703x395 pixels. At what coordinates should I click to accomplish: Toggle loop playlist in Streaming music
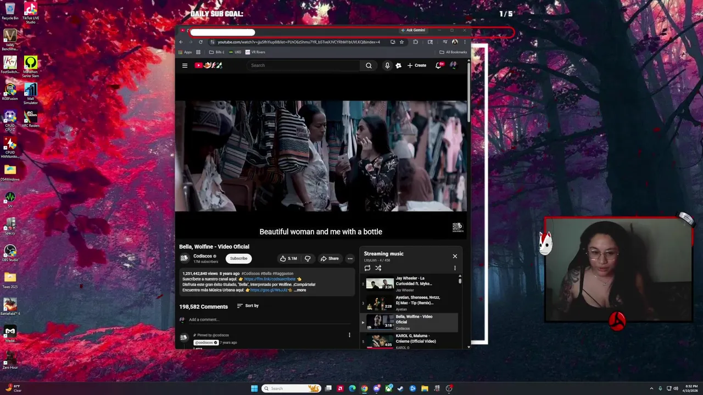pyautogui.click(x=367, y=268)
